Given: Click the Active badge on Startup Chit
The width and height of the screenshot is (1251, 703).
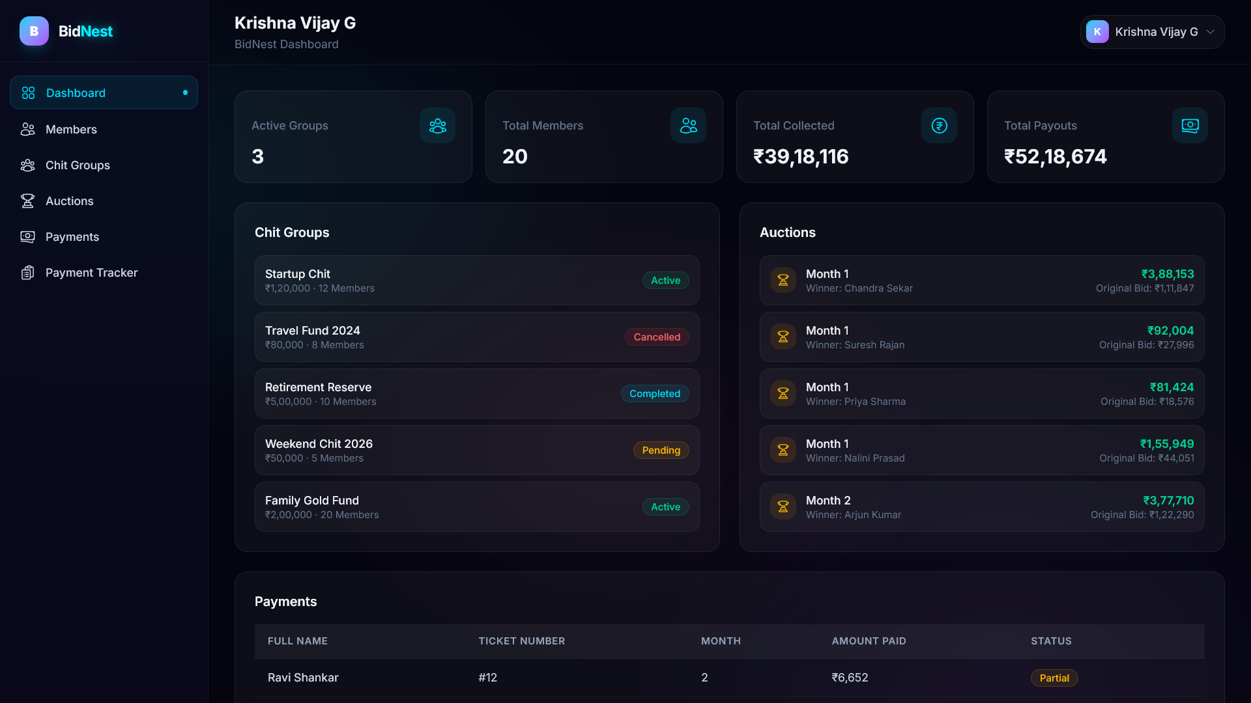Looking at the screenshot, I should [x=665, y=281].
